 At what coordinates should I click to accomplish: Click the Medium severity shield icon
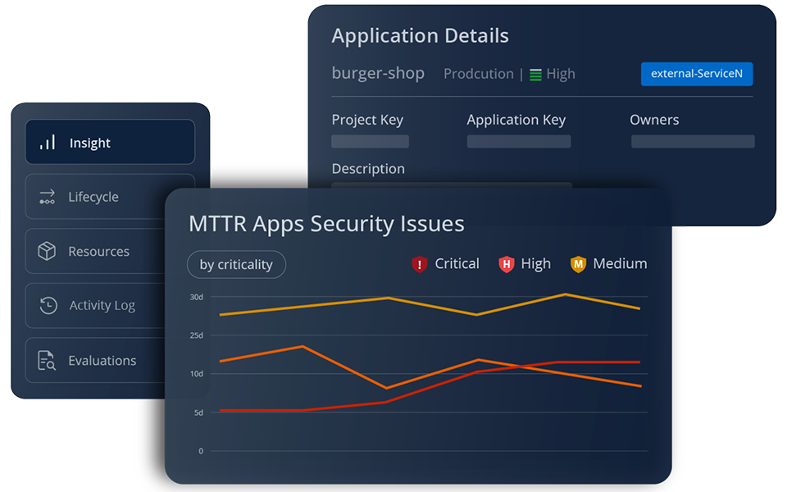pyautogui.click(x=579, y=264)
